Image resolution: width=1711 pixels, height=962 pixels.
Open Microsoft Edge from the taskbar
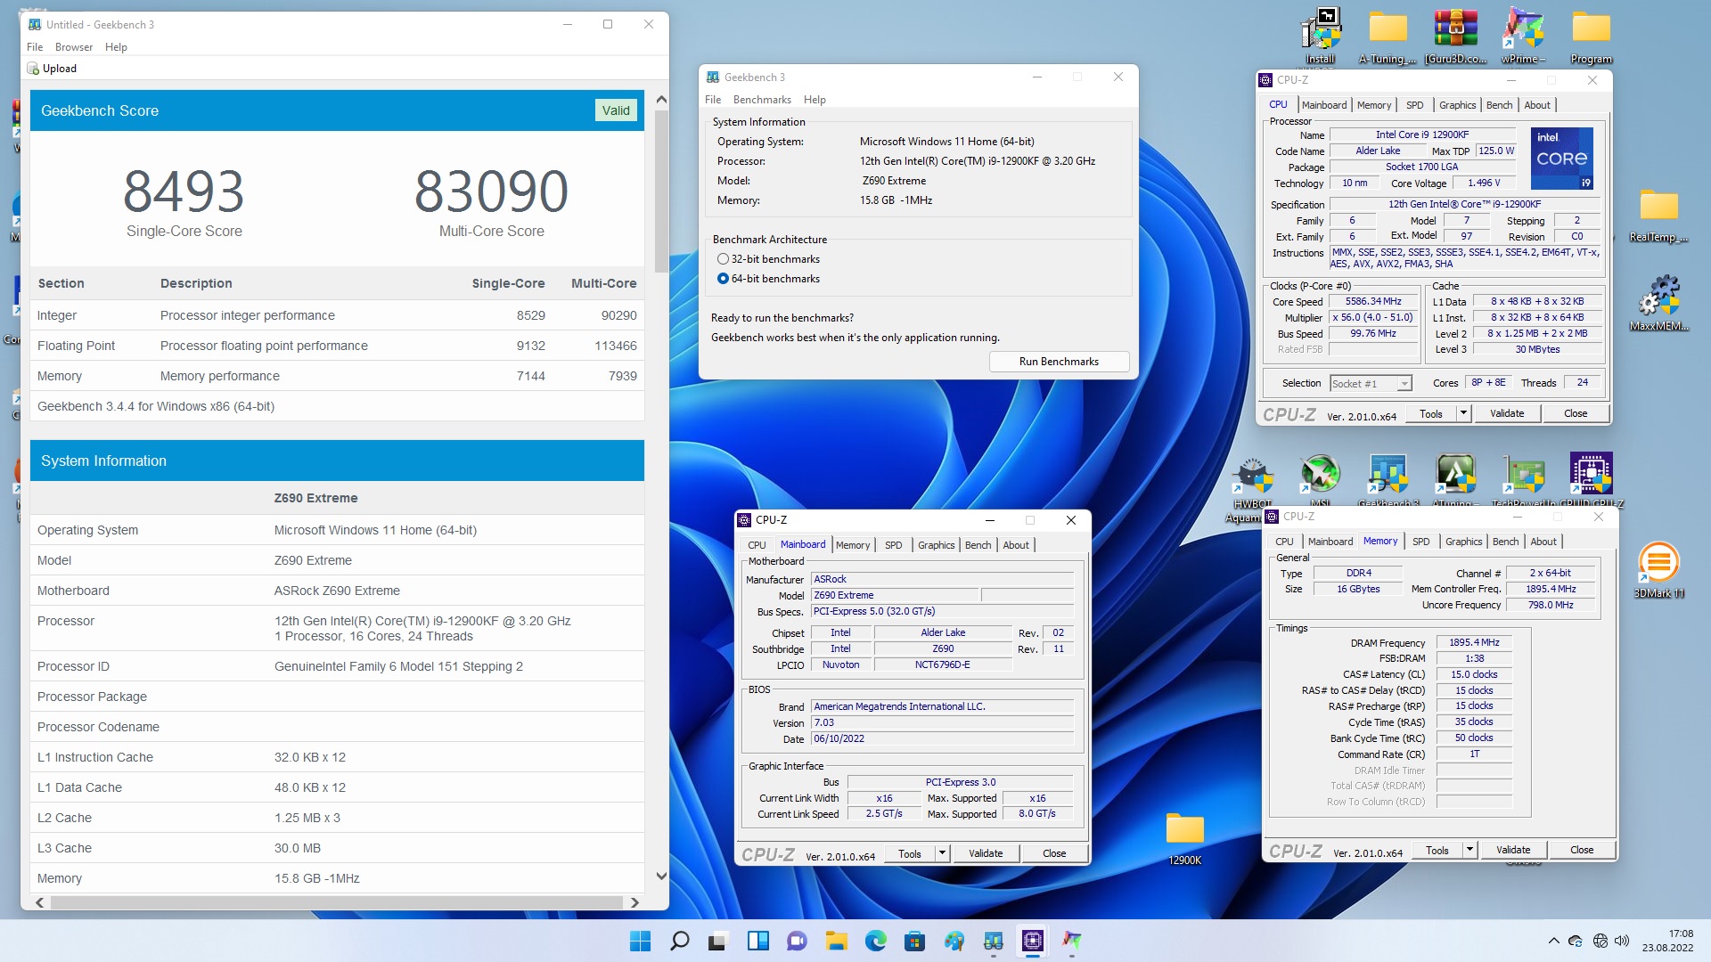click(x=875, y=941)
